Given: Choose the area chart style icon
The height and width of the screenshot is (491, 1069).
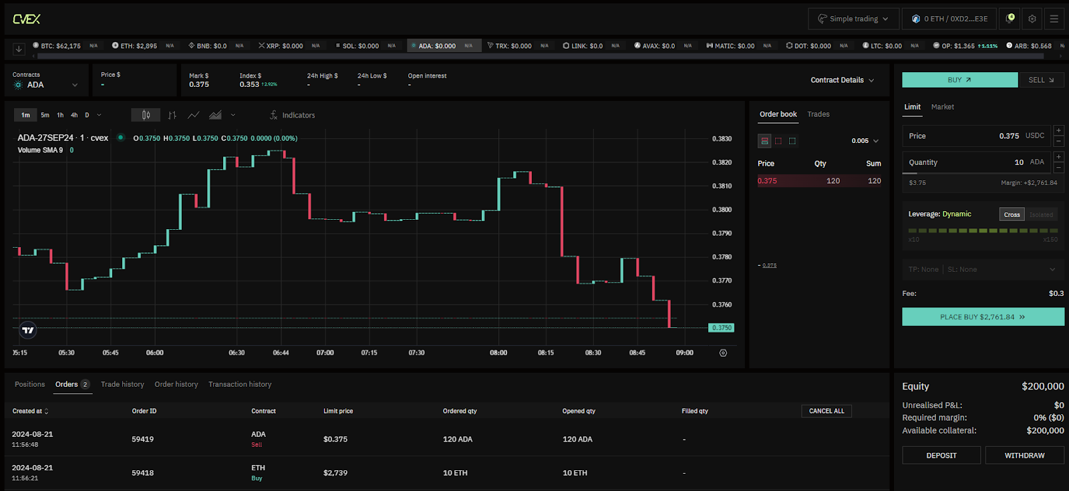Looking at the screenshot, I should click(215, 115).
